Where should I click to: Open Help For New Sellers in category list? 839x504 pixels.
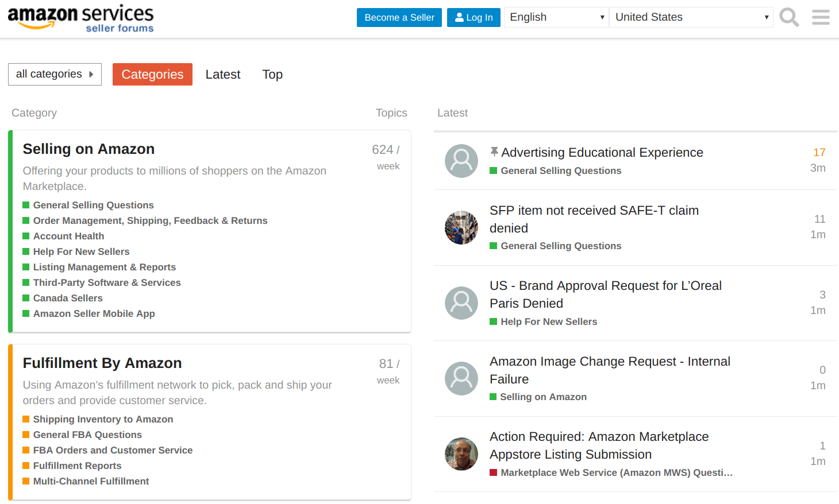[x=81, y=251]
